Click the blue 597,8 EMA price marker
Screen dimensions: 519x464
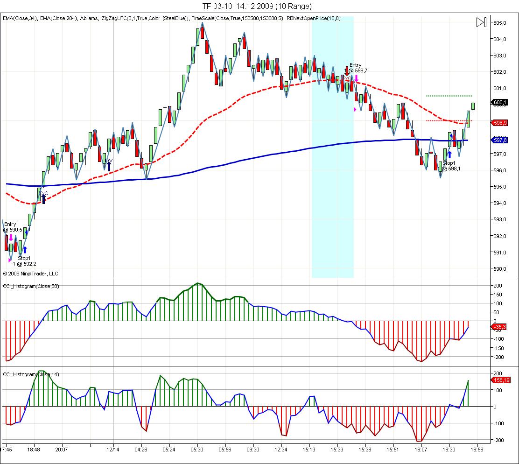(x=499, y=140)
